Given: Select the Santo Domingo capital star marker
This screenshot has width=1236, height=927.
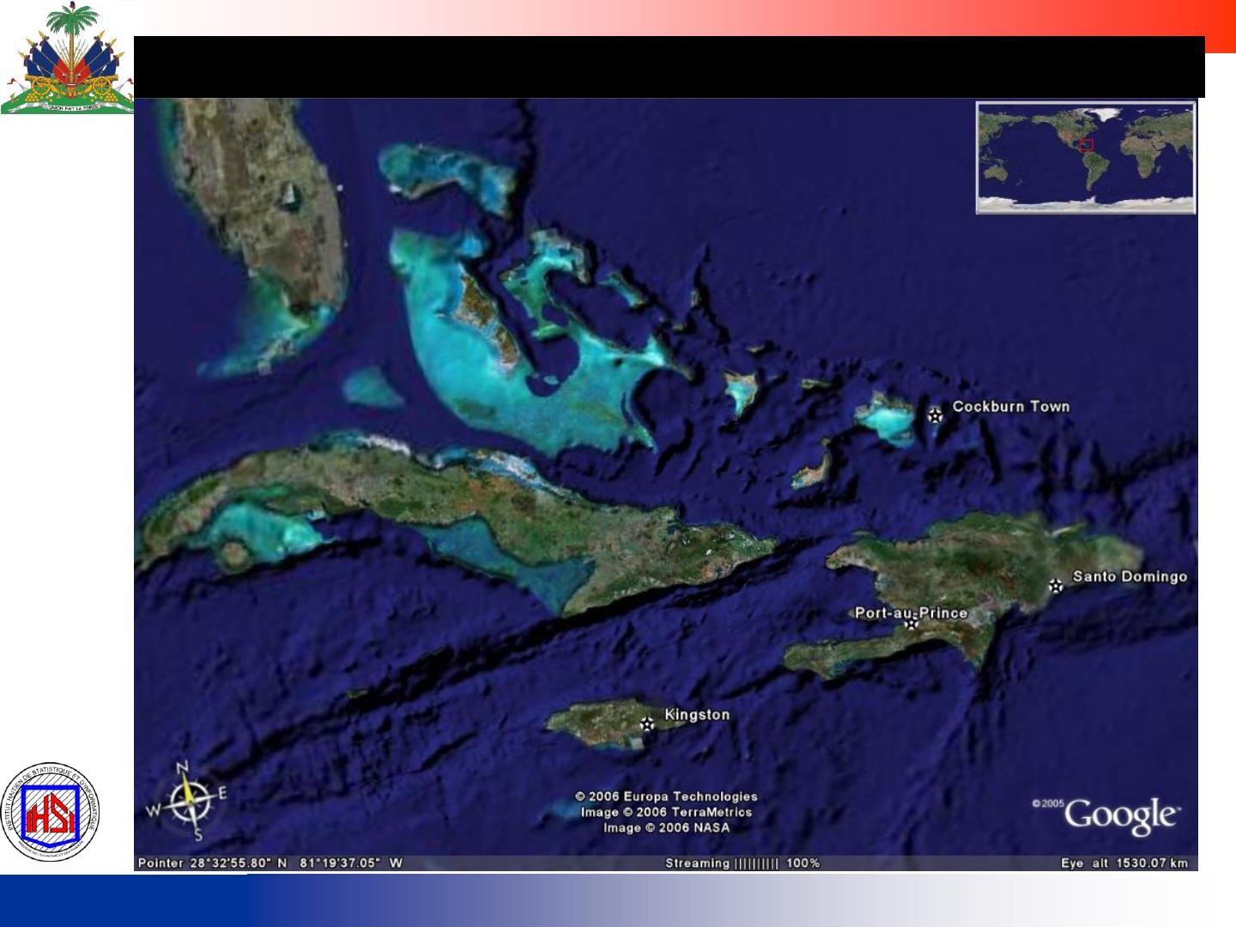Looking at the screenshot, I should pyautogui.click(x=1056, y=585).
